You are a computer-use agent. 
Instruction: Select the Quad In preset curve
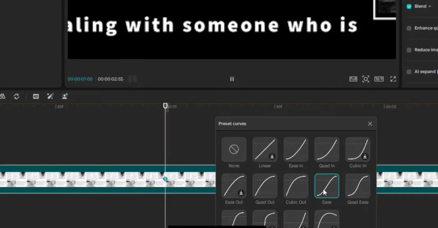pos(327,149)
